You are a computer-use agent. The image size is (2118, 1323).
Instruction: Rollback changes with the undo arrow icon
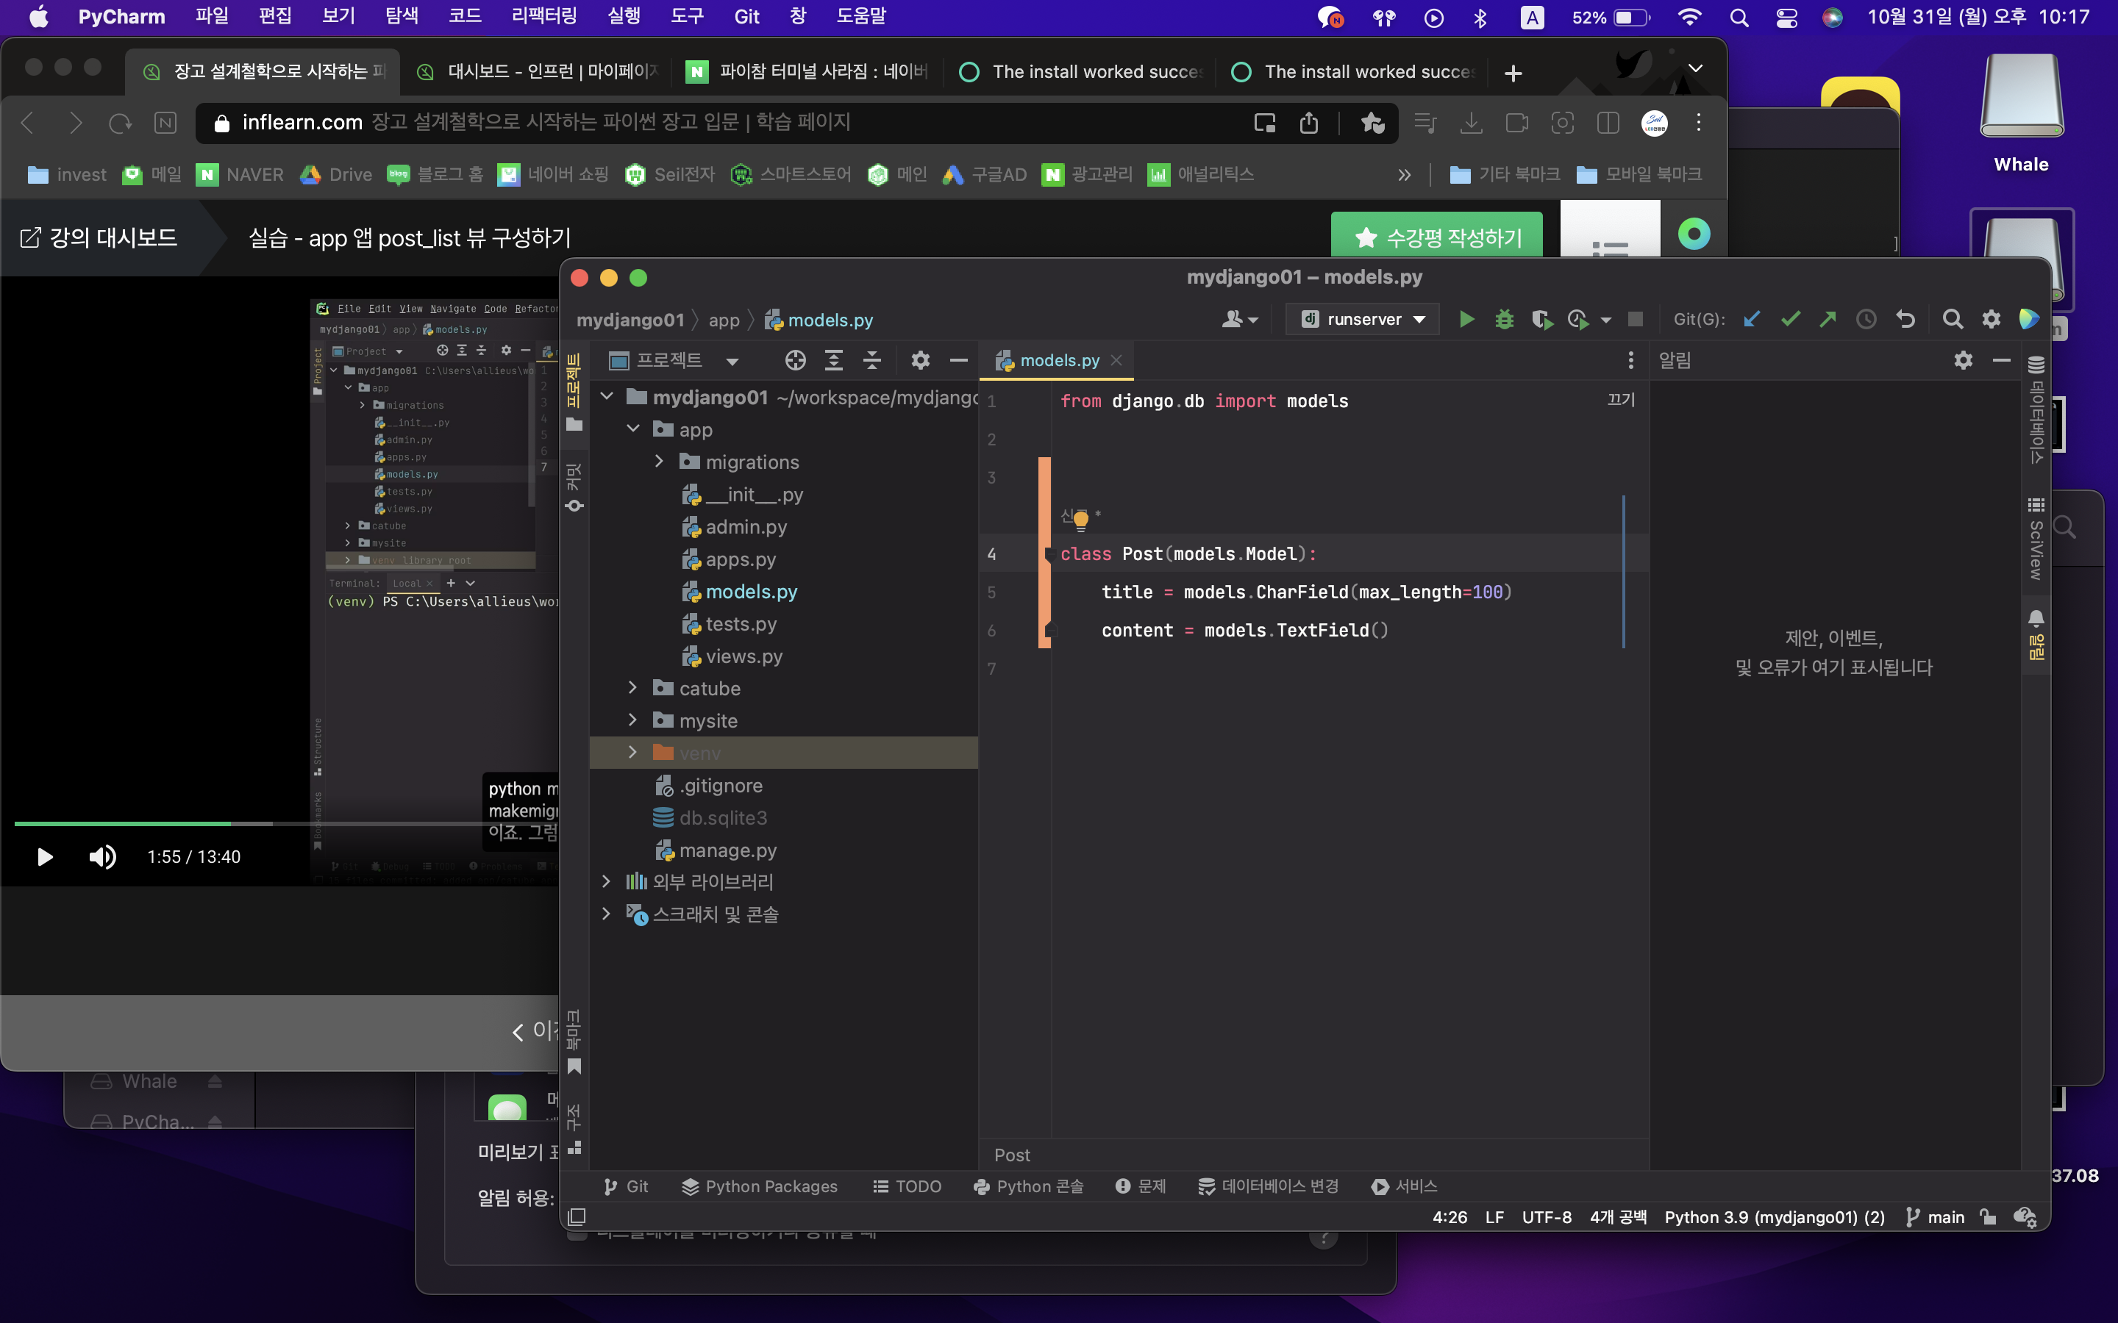pos(1905,320)
